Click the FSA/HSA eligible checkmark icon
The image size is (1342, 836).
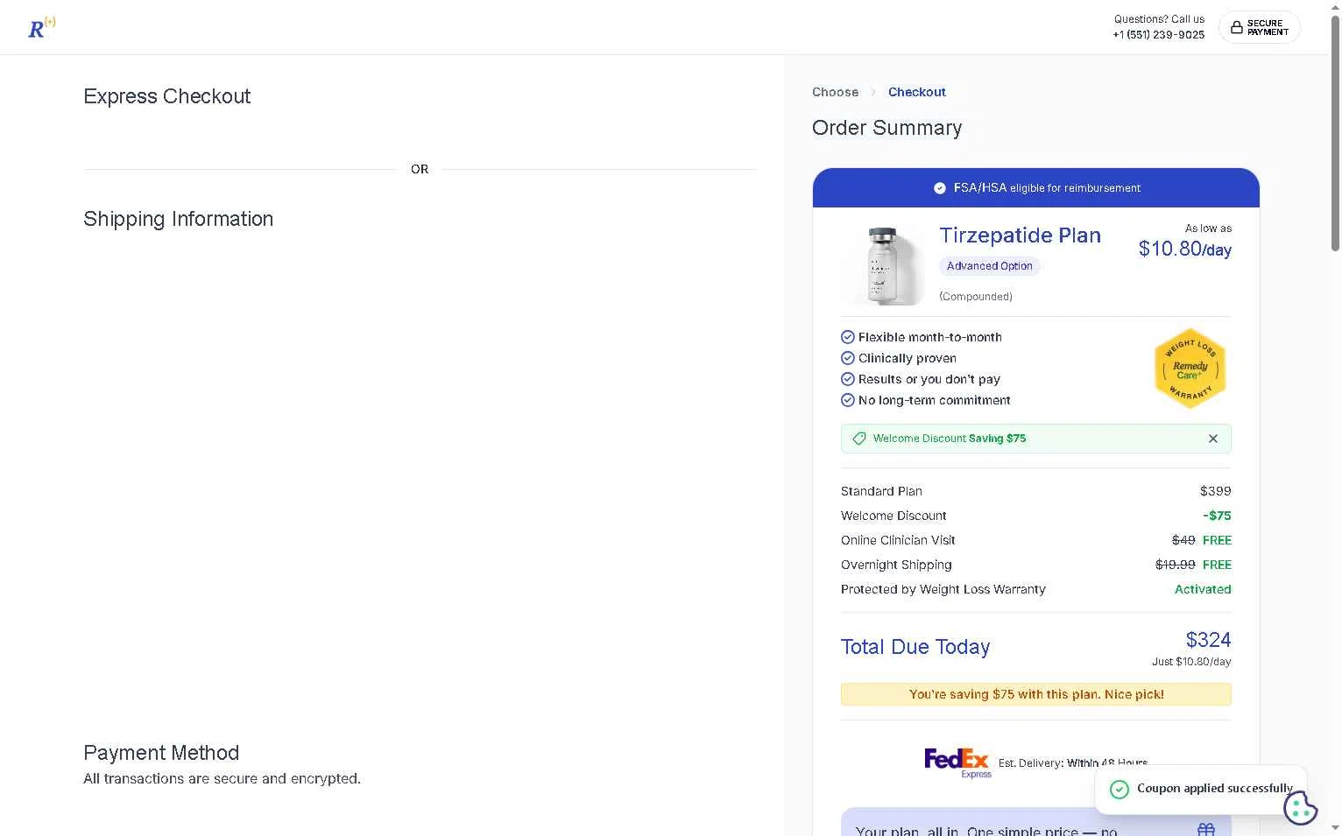(x=939, y=188)
